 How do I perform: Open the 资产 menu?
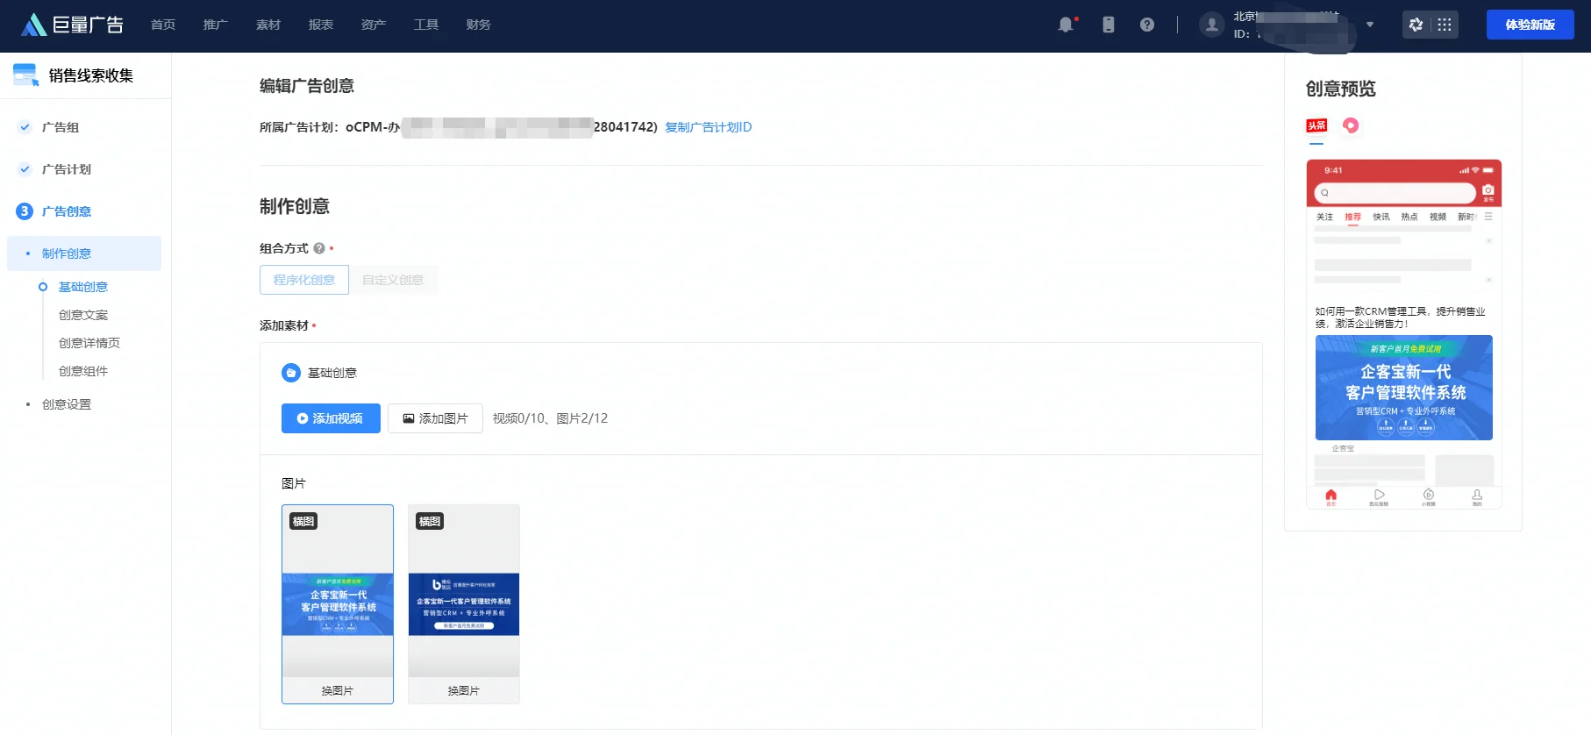click(374, 25)
